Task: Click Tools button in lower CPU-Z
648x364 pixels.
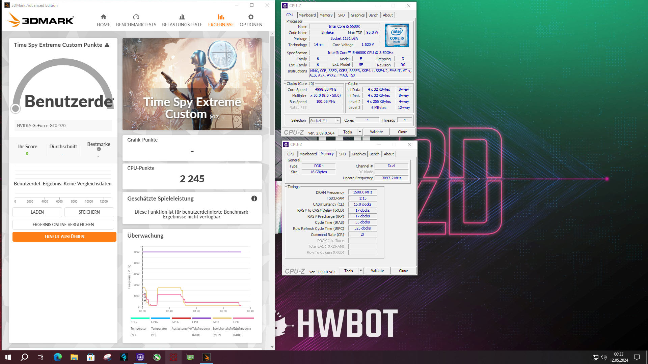Action: click(349, 271)
